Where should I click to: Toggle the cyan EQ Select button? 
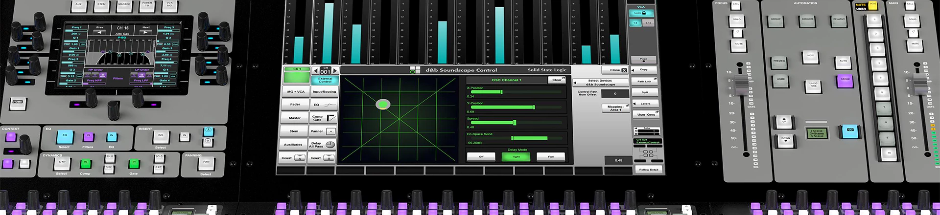[x=64, y=136]
